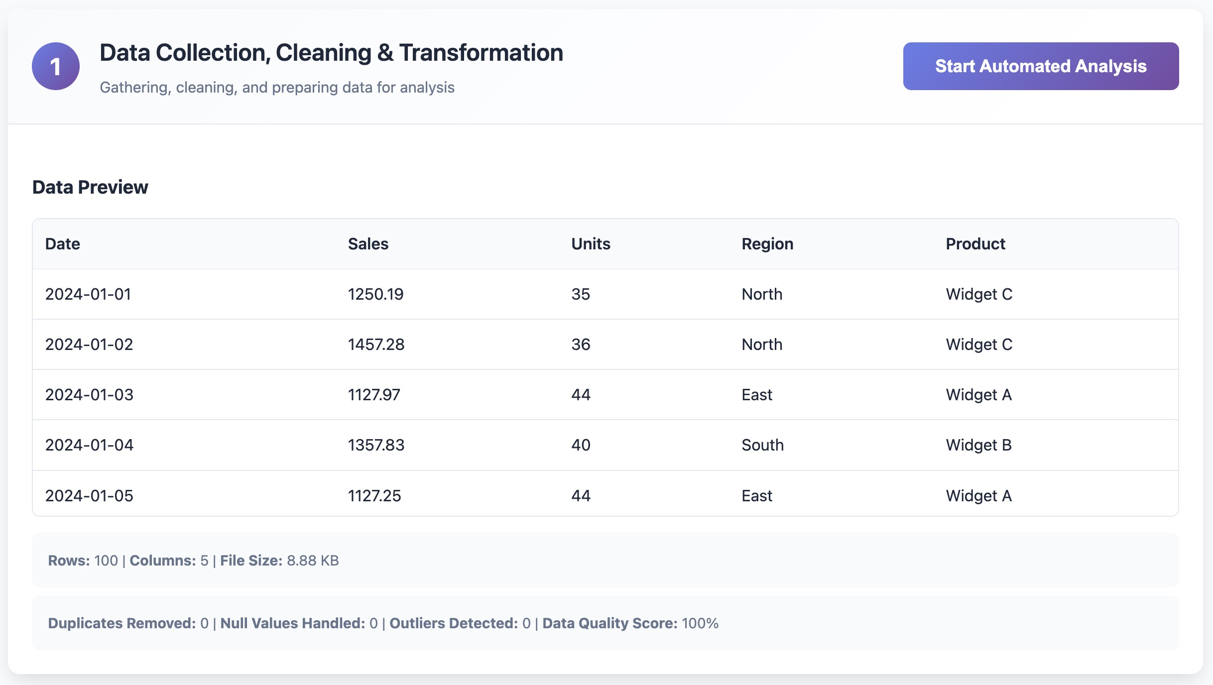
Task: Click the sales value 1457.28
Action: click(376, 344)
